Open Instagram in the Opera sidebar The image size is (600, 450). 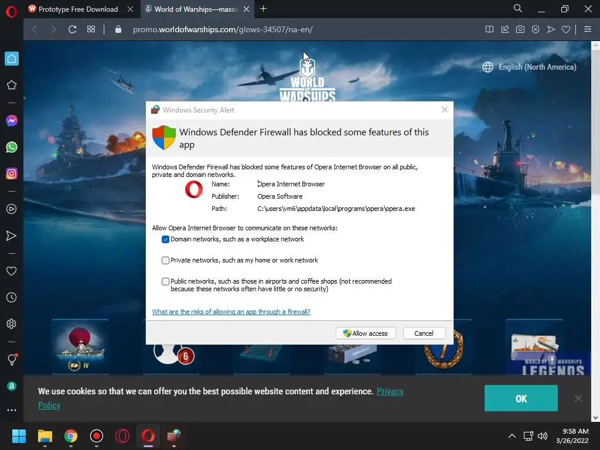point(12,173)
